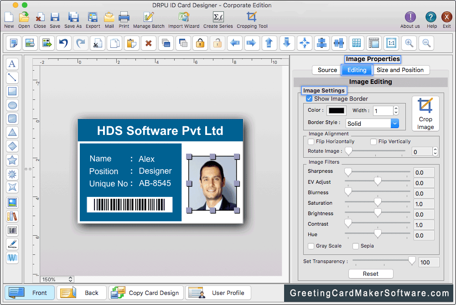This screenshot has width=456, height=305.
Task: Select the Line drawing tool
Action: (x=12, y=78)
